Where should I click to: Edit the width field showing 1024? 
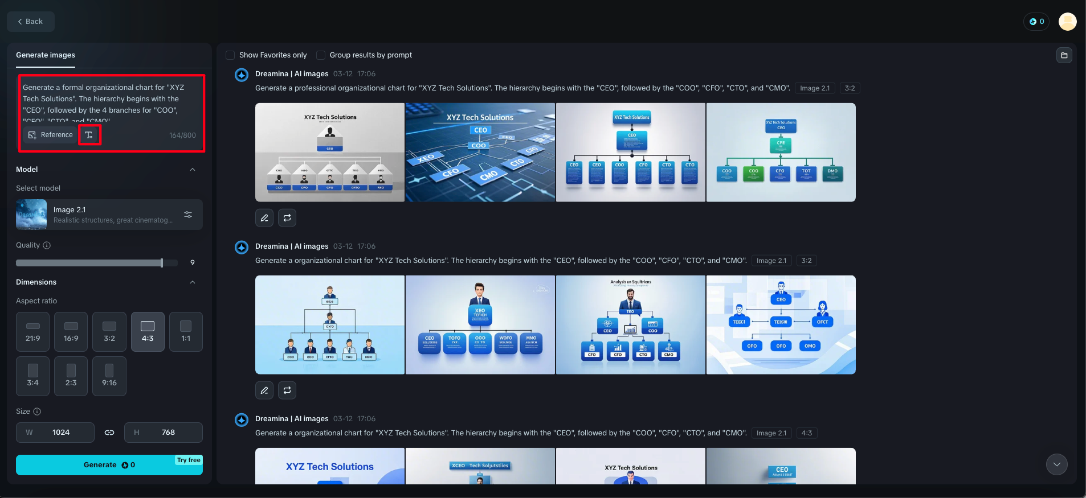55,433
